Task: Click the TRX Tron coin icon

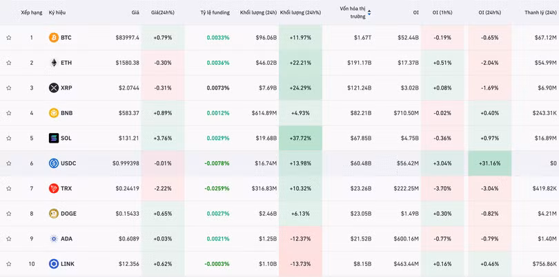Action: (54, 189)
